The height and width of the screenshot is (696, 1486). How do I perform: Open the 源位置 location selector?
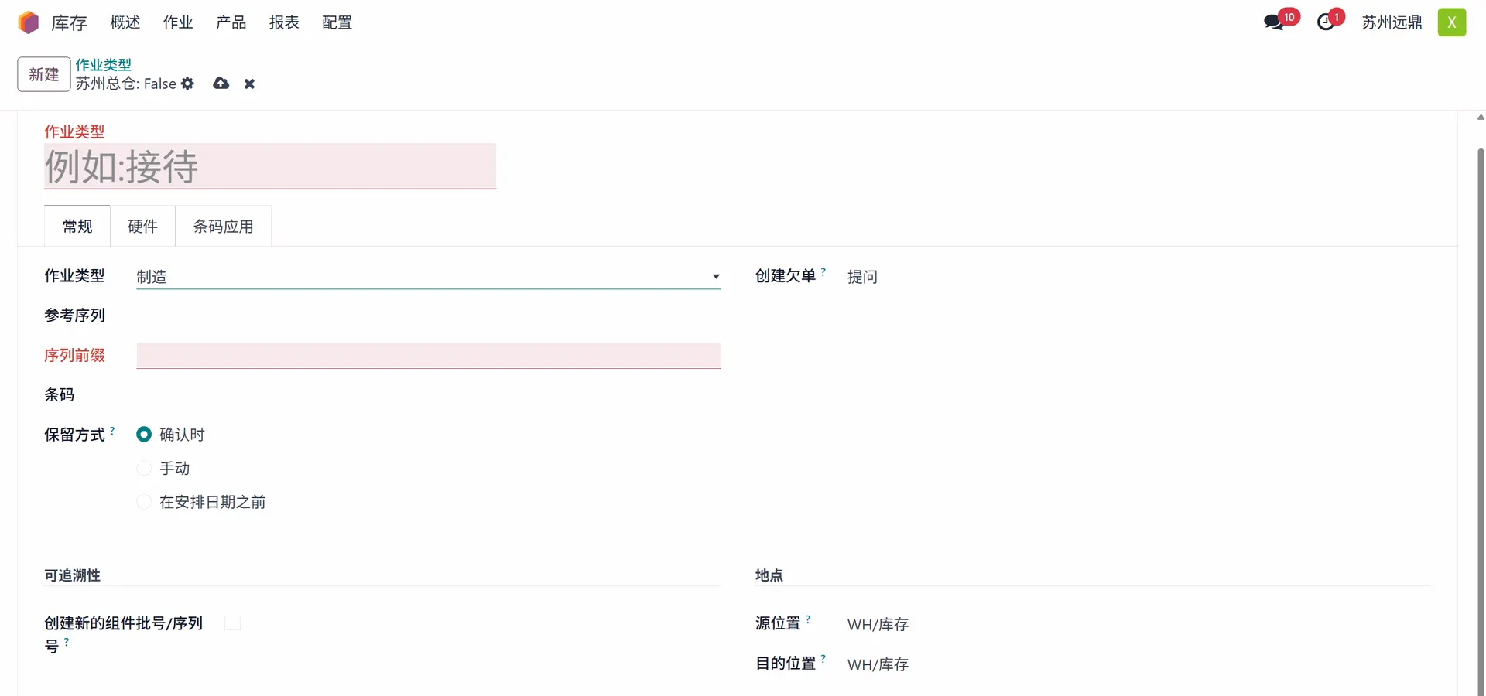tap(878, 625)
